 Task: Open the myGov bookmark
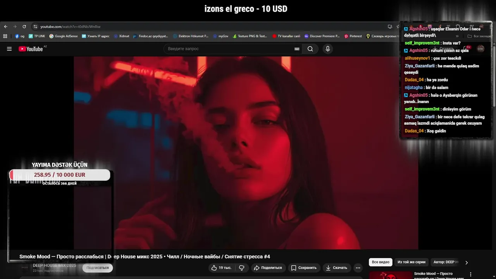(221, 36)
